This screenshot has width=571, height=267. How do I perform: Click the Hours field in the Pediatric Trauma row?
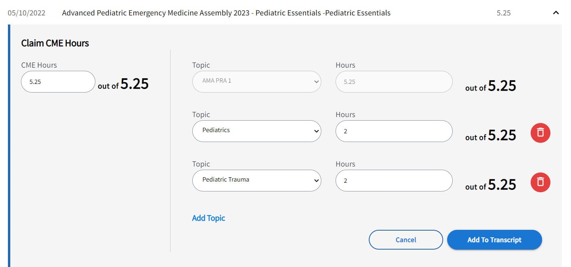point(394,180)
